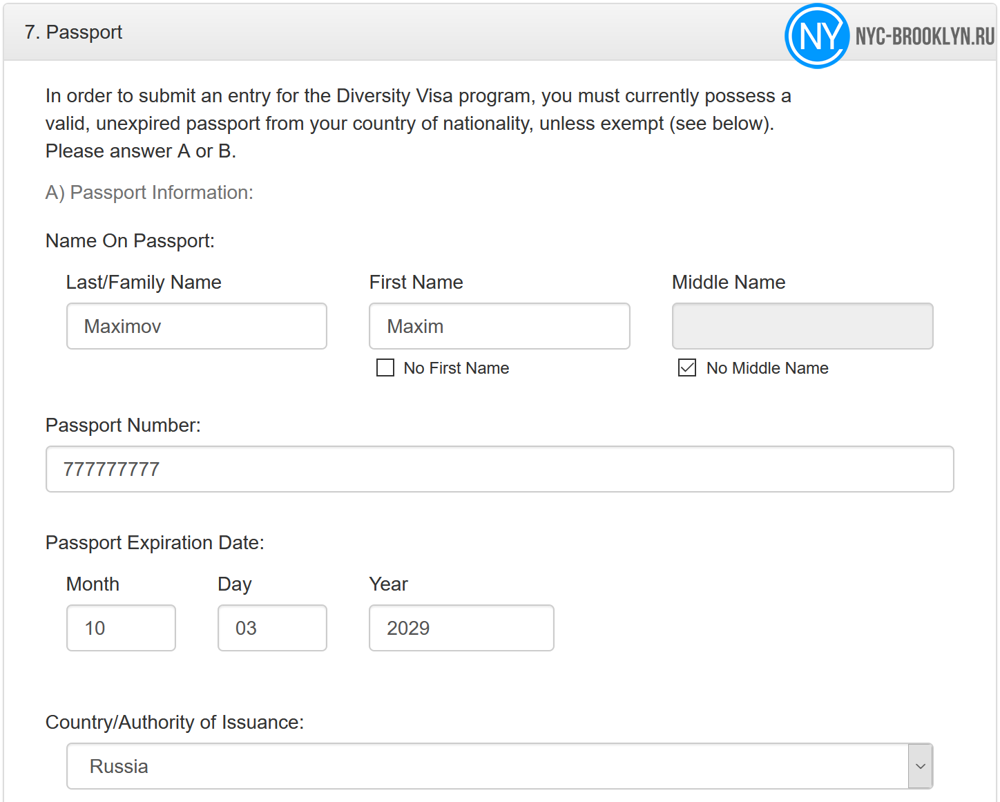
Task: Uncheck the No Middle Name checkbox
Action: click(687, 367)
